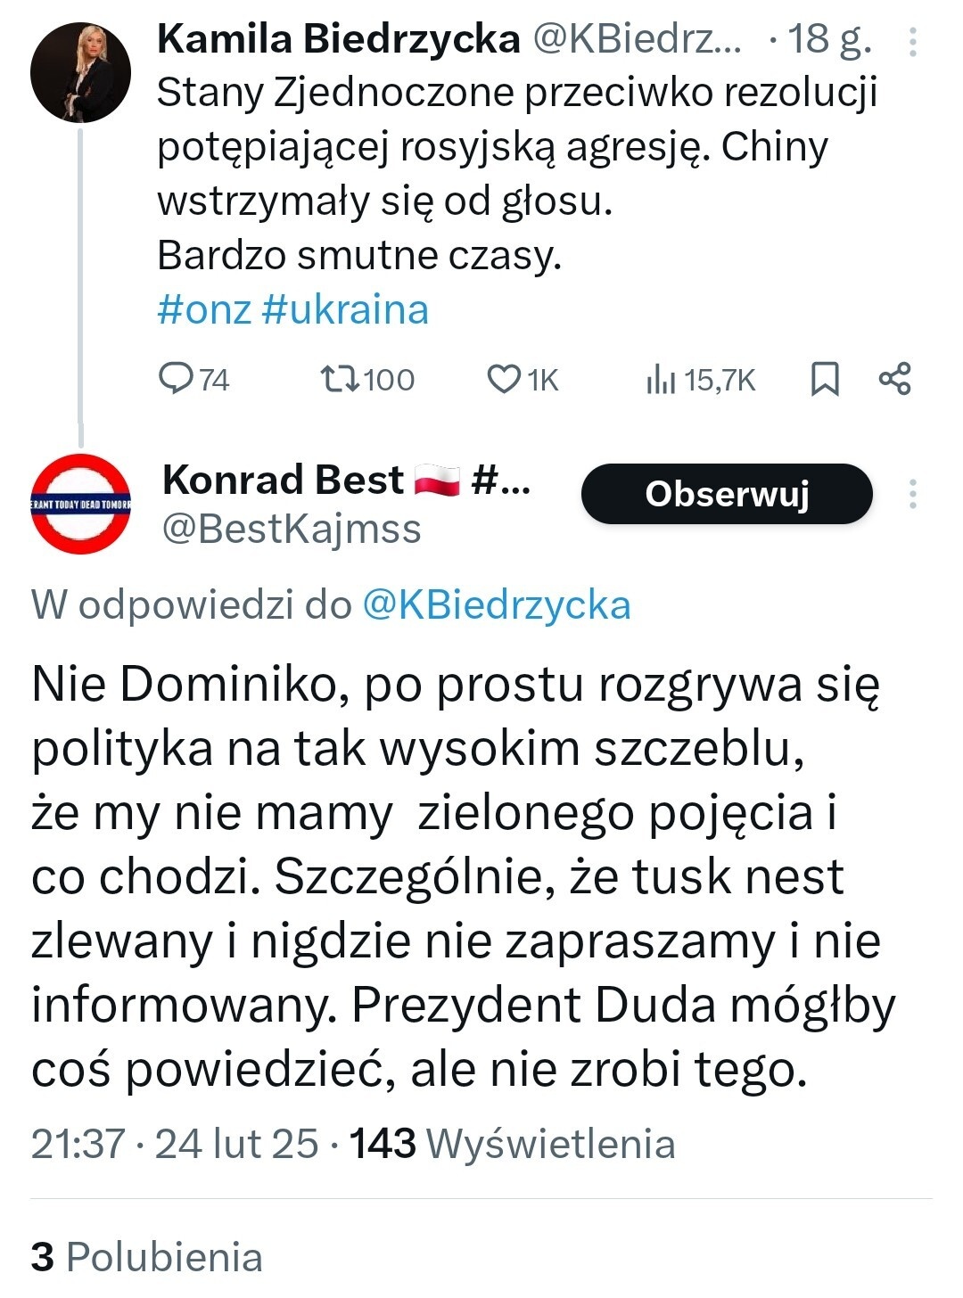Bookmark Kamila Biedrzycka's tweet
The height and width of the screenshot is (1298, 963).
pyautogui.click(x=825, y=379)
